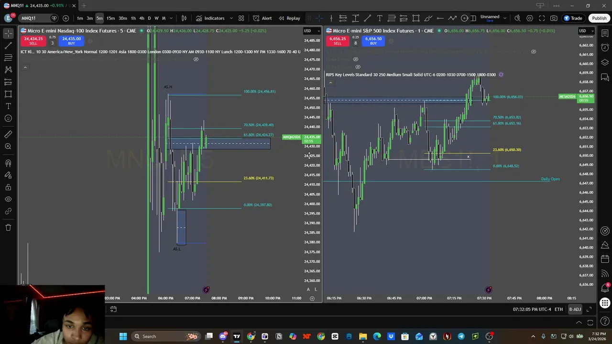This screenshot has width=612, height=344.
Task: Select the 1h timeframe
Action: coord(133,18)
